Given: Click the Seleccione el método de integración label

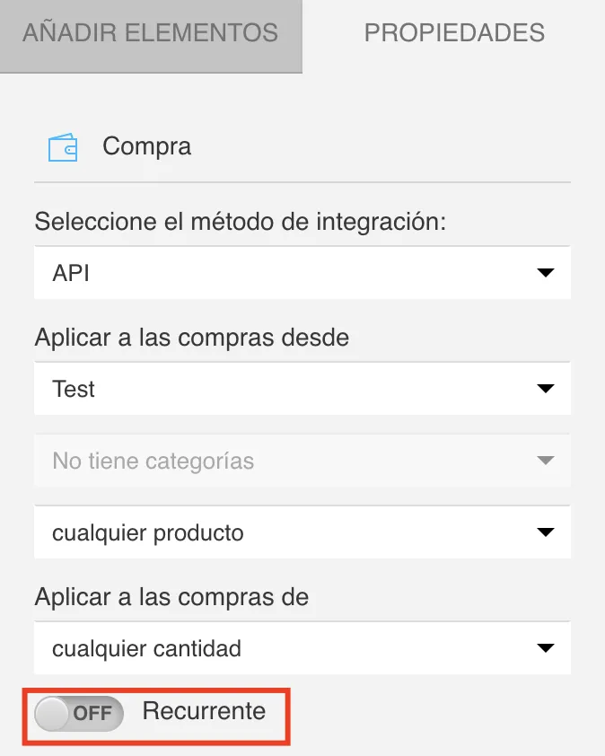Looking at the screenshot, I should (240, 223).
